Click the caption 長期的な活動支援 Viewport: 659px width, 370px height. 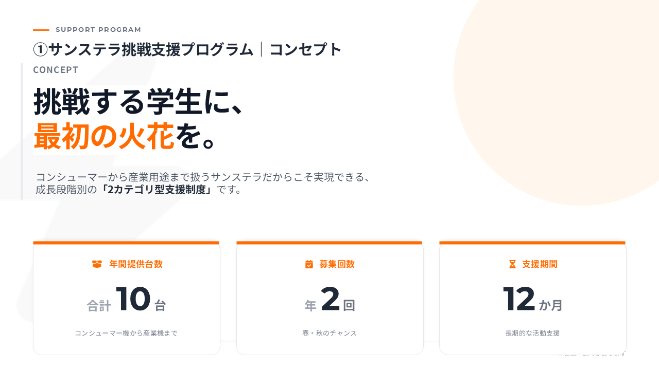tap(532, 333)
